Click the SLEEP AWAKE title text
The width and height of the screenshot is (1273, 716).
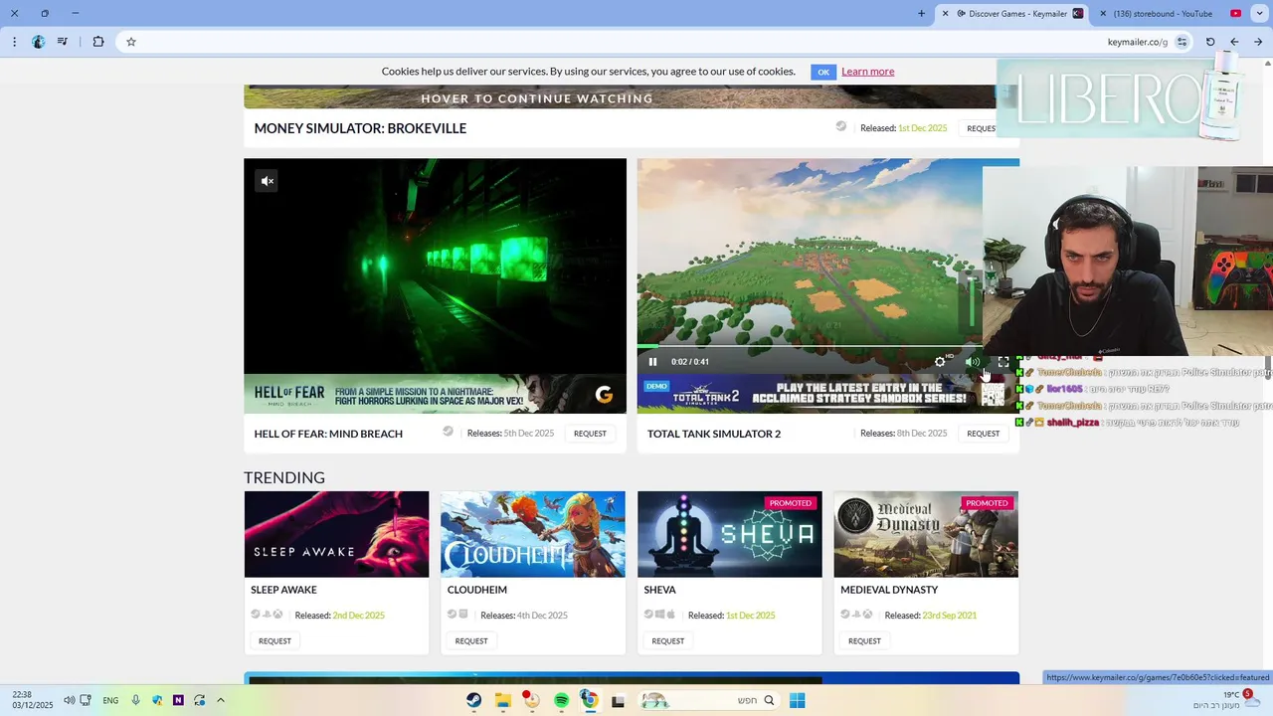click(283, 590)
